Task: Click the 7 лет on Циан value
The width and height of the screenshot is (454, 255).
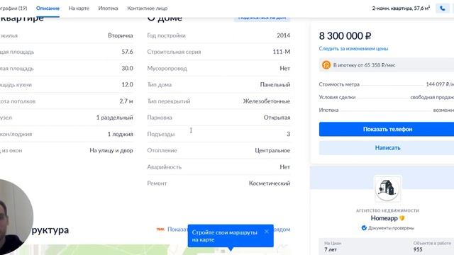Action: 331,249
